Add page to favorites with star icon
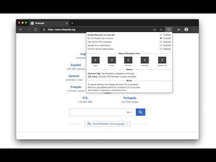 pyautogui.click(x=161, y=30)
